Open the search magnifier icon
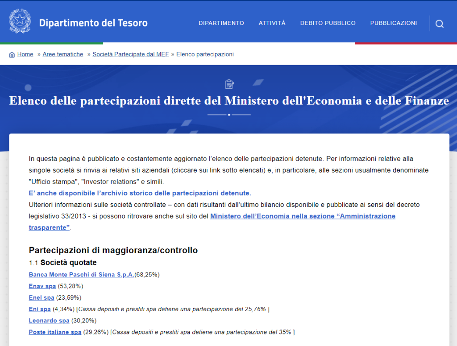457x346 pixels. coord(440,24)
